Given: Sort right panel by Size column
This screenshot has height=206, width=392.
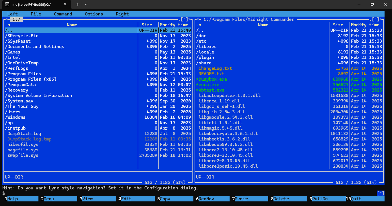Looking at the screenshot, I should (338, 25).
